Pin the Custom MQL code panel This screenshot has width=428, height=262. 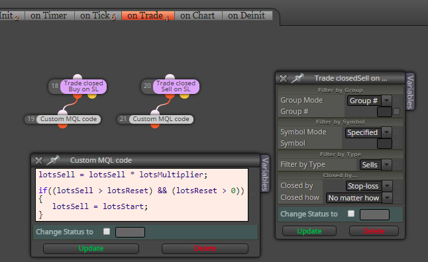53,160
